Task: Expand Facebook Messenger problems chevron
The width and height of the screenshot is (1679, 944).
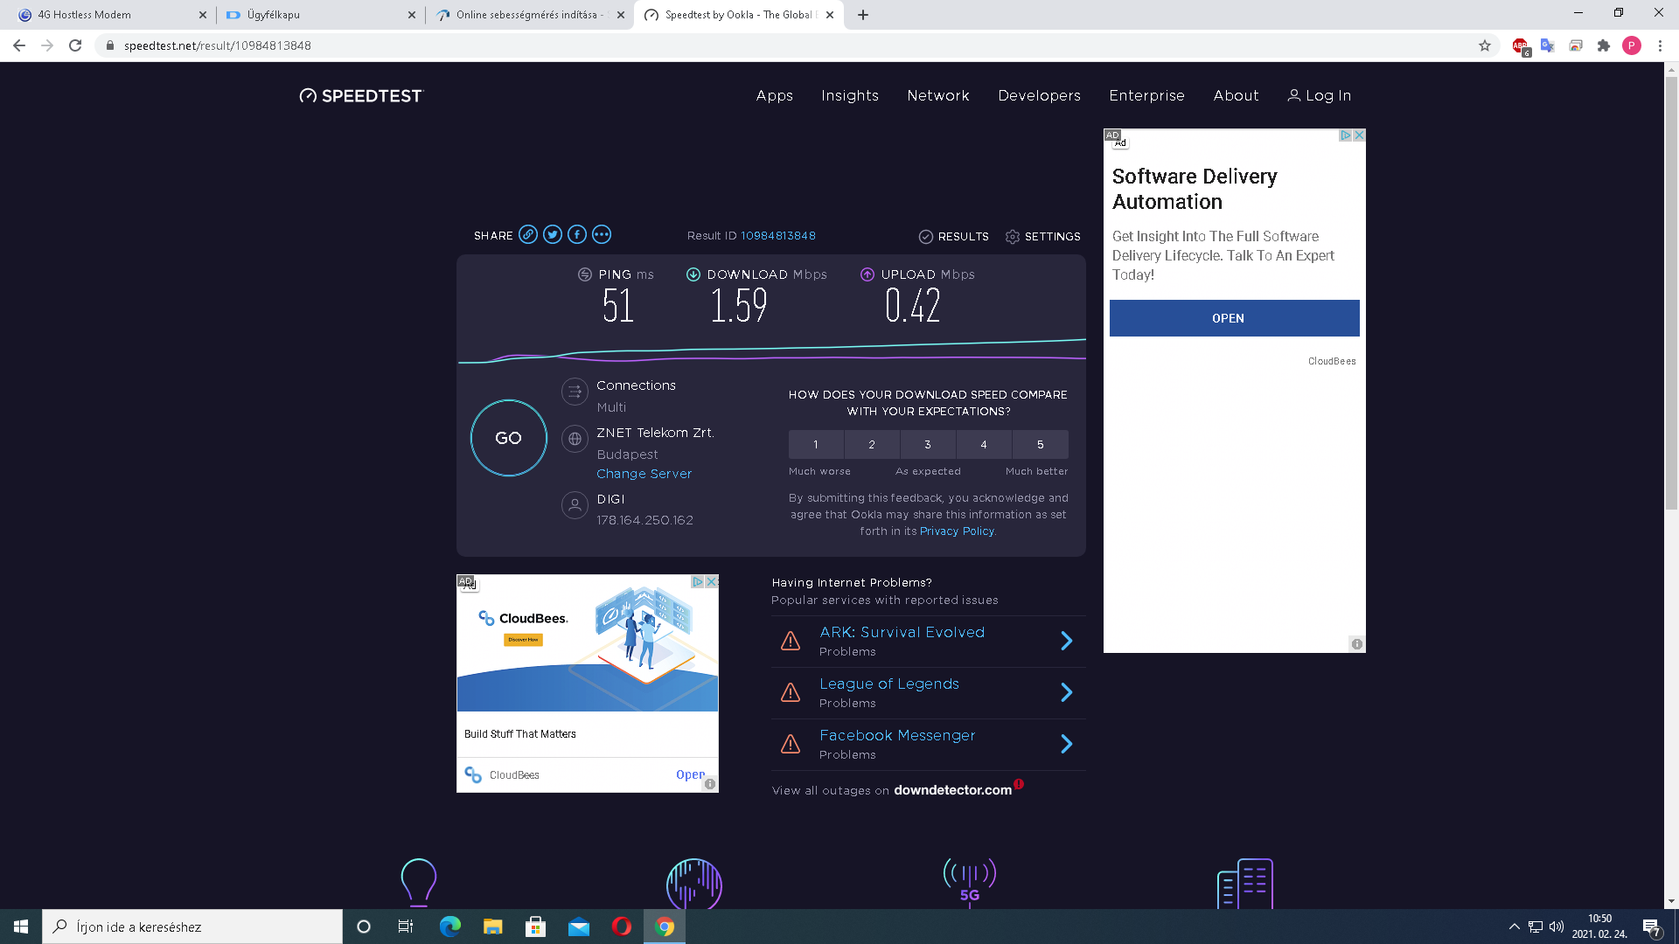Action: tap(1066, 744)
